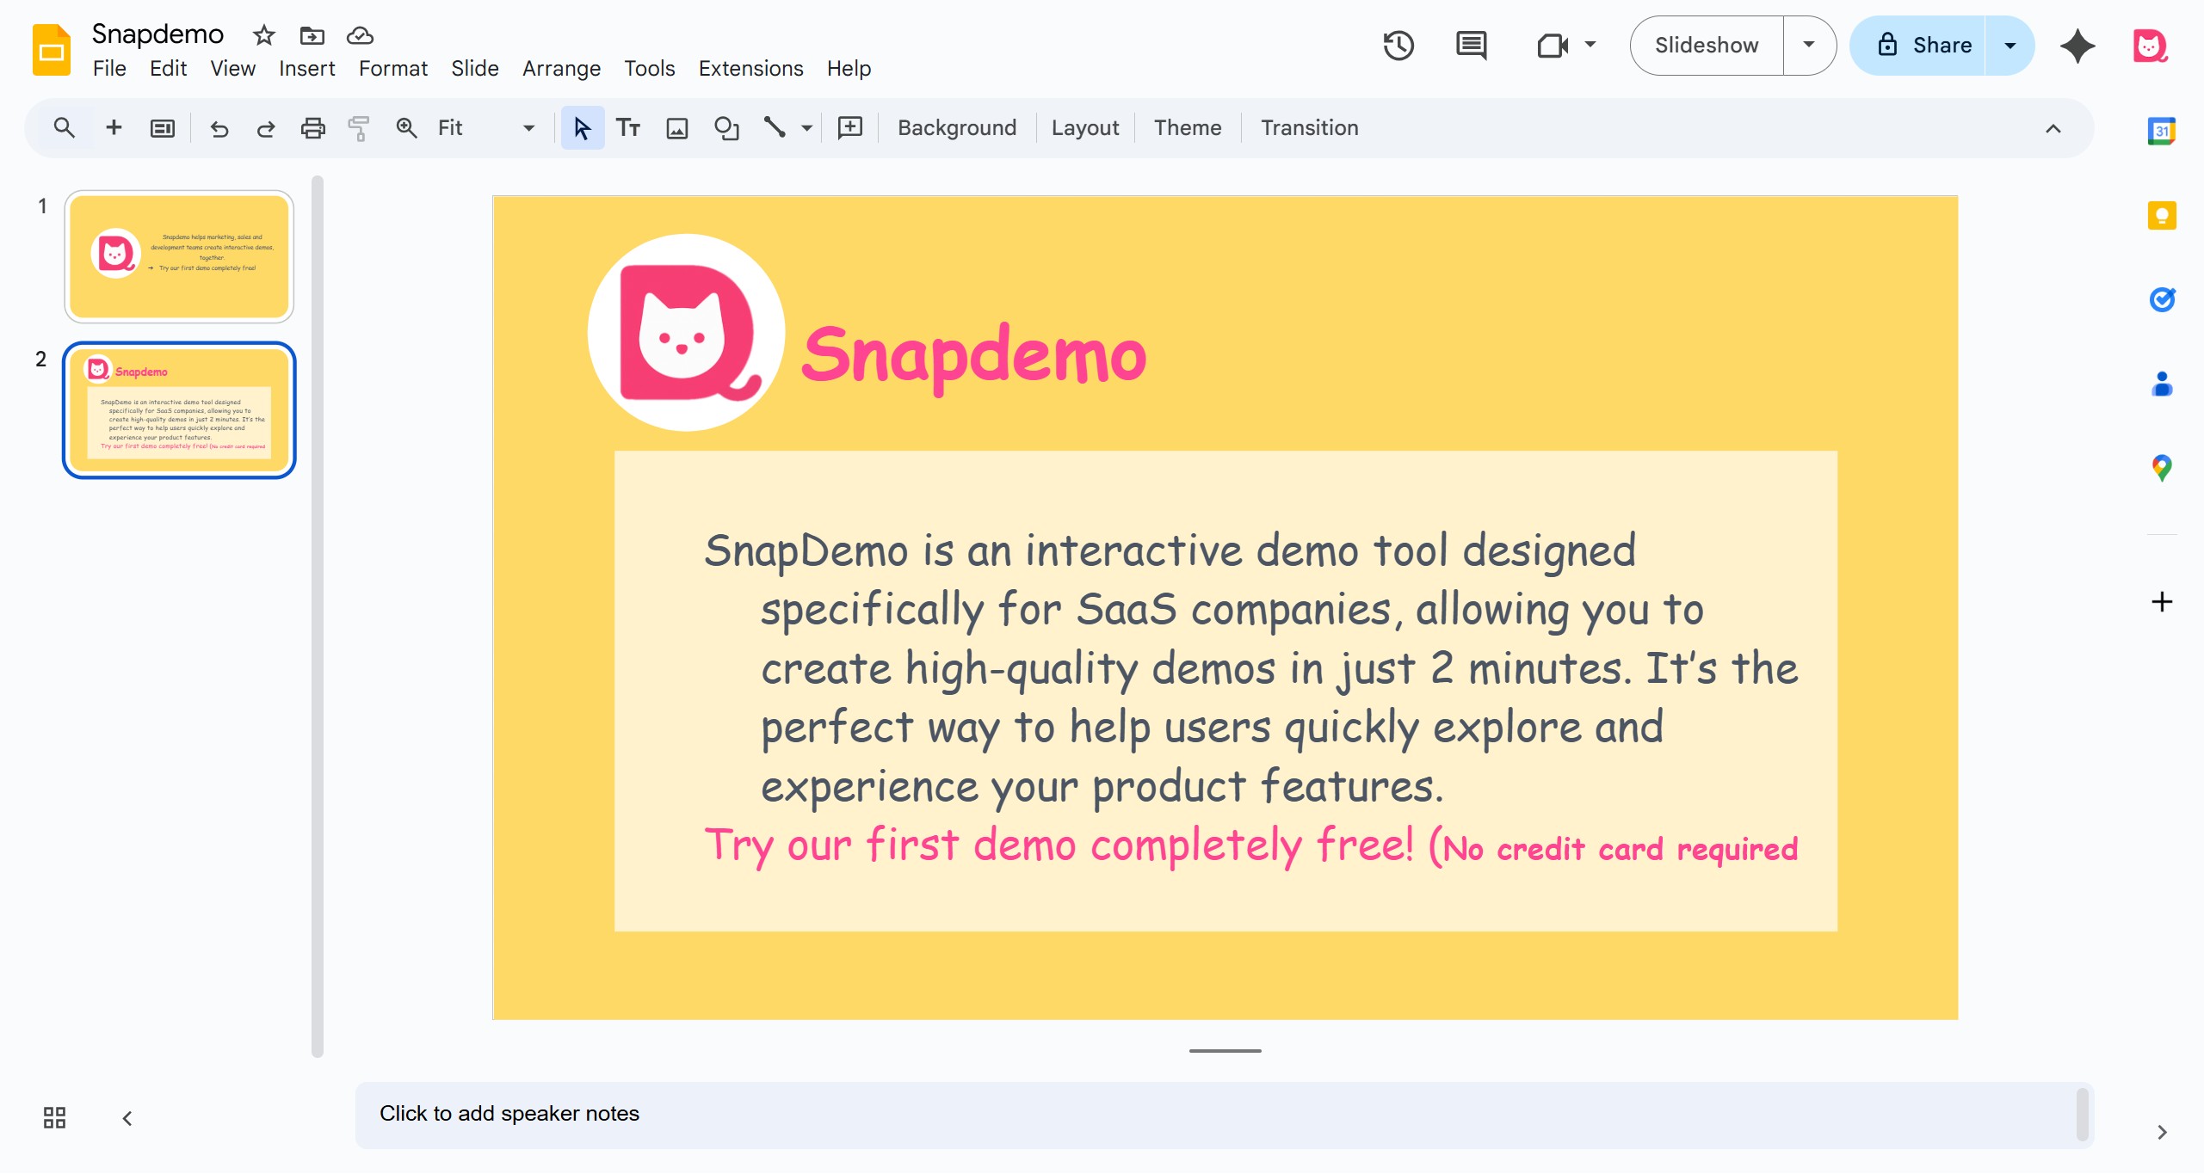Open Gemini sparkle assistant
Viewport: 2204px width, 1174px height.
(2077, 46)
